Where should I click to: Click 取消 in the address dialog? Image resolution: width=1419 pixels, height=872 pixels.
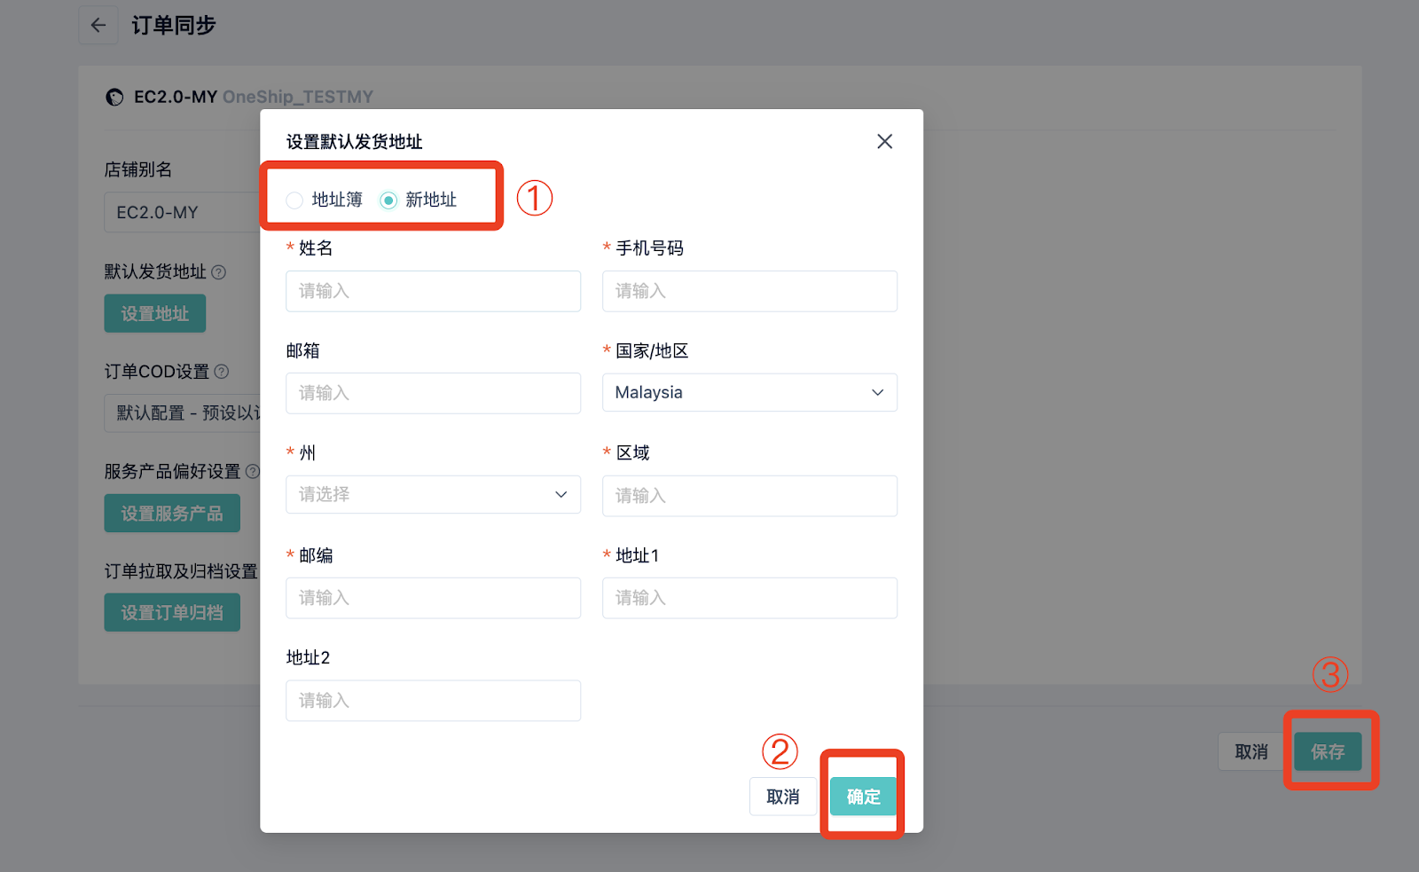pos(782,797)
